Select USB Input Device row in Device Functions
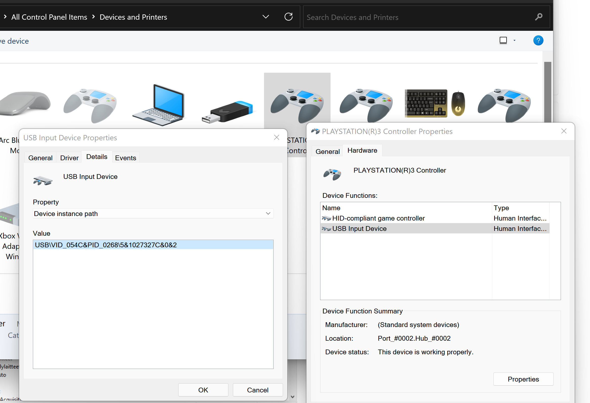Screen dimensions: 590x403 click(435, 228)
